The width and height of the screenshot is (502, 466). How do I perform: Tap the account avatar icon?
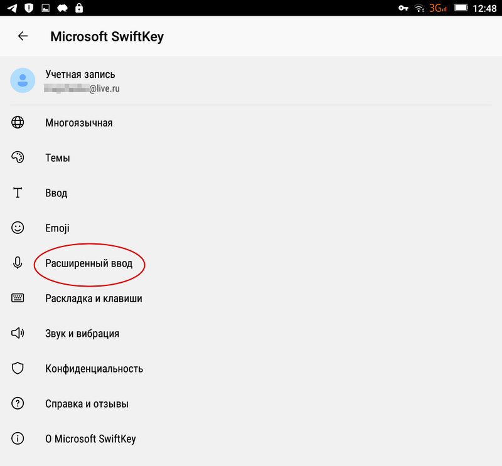[23, 80]
